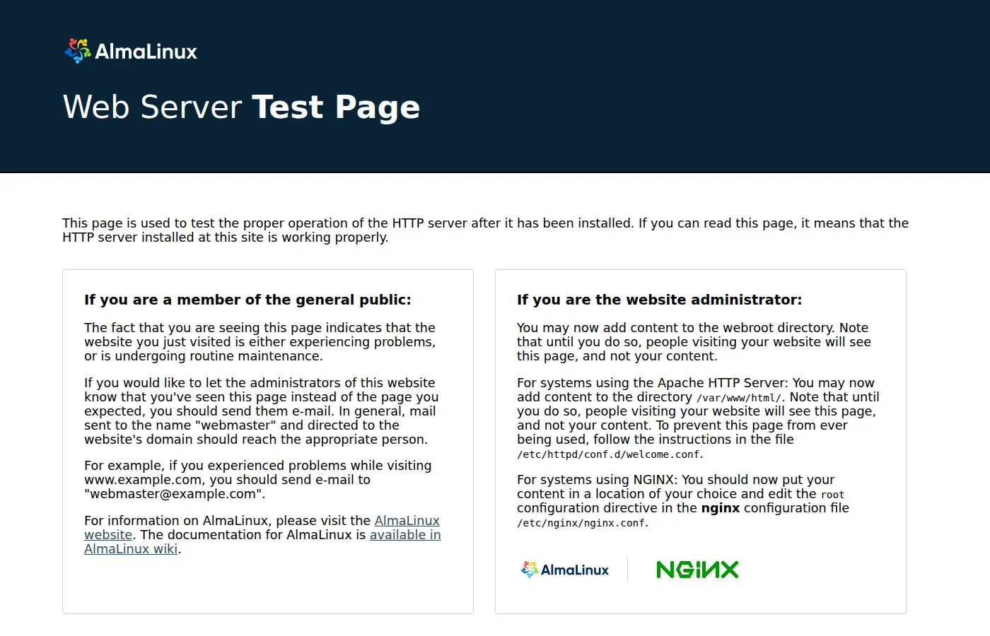The height and width of the screenshot is (636, 990).
Task: Click the intro paragraph starting "This page is used"
Action: tap(486, 230)
